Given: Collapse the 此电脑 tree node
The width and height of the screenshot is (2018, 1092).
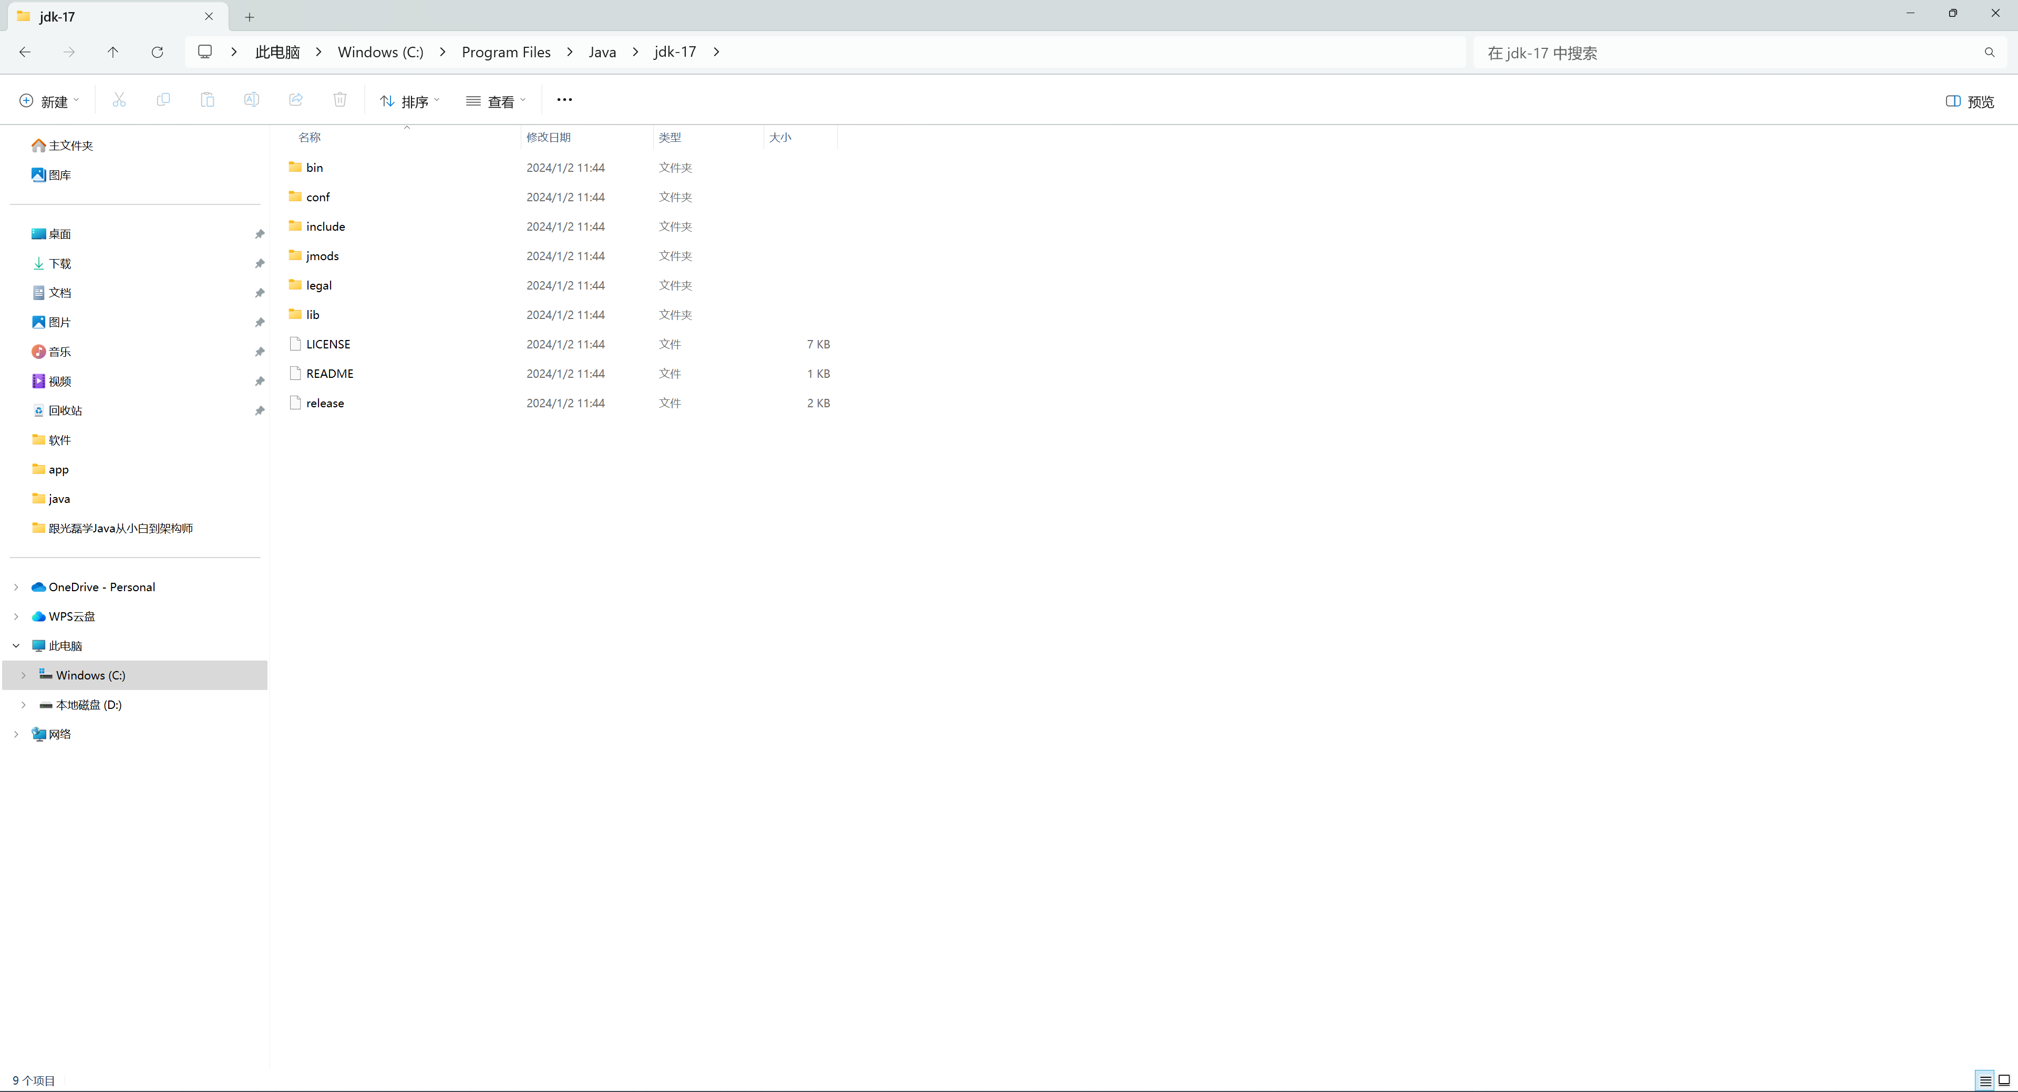Looking at the screenshot, I should (16, 645).
